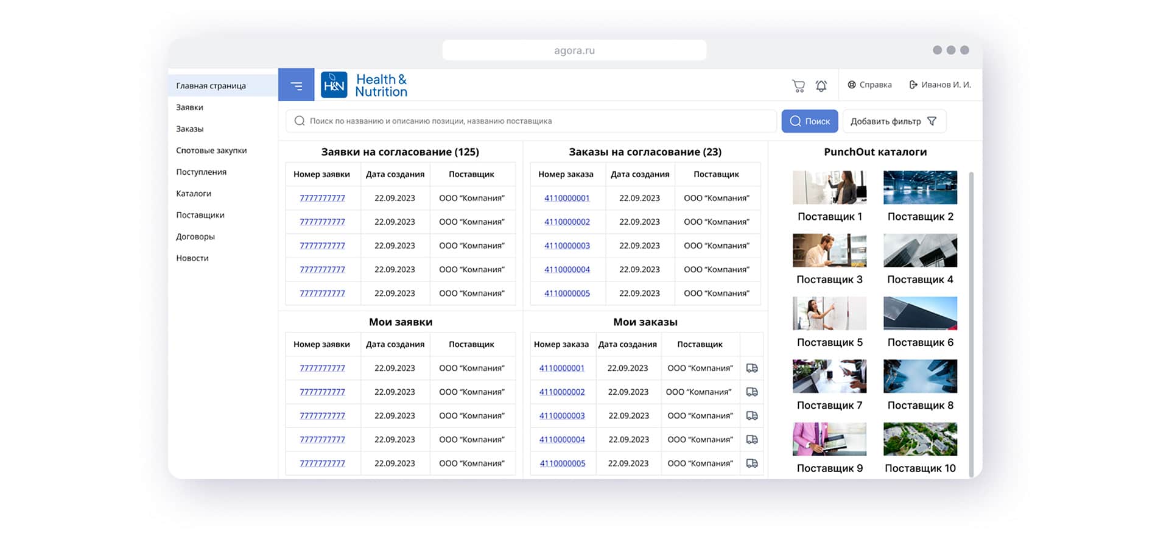Open Спотовые закупки in sidebar
The width and height of the screenshot is (1169, 536).
[x=211, y=150]
